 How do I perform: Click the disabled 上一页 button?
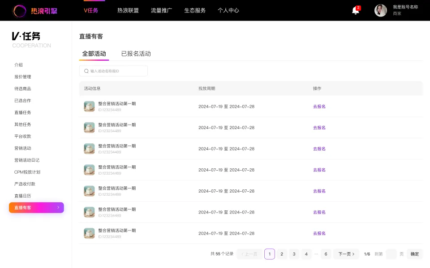(249, 254)
